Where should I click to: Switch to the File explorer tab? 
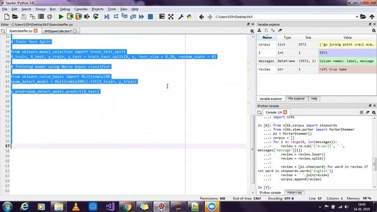[296, 98]
